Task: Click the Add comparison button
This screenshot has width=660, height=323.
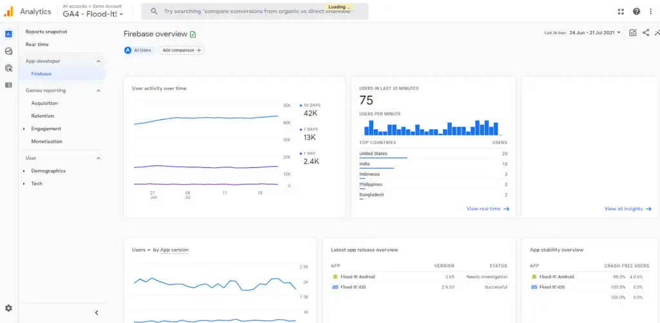Action: pyautogui.click(x=181, y=50)
